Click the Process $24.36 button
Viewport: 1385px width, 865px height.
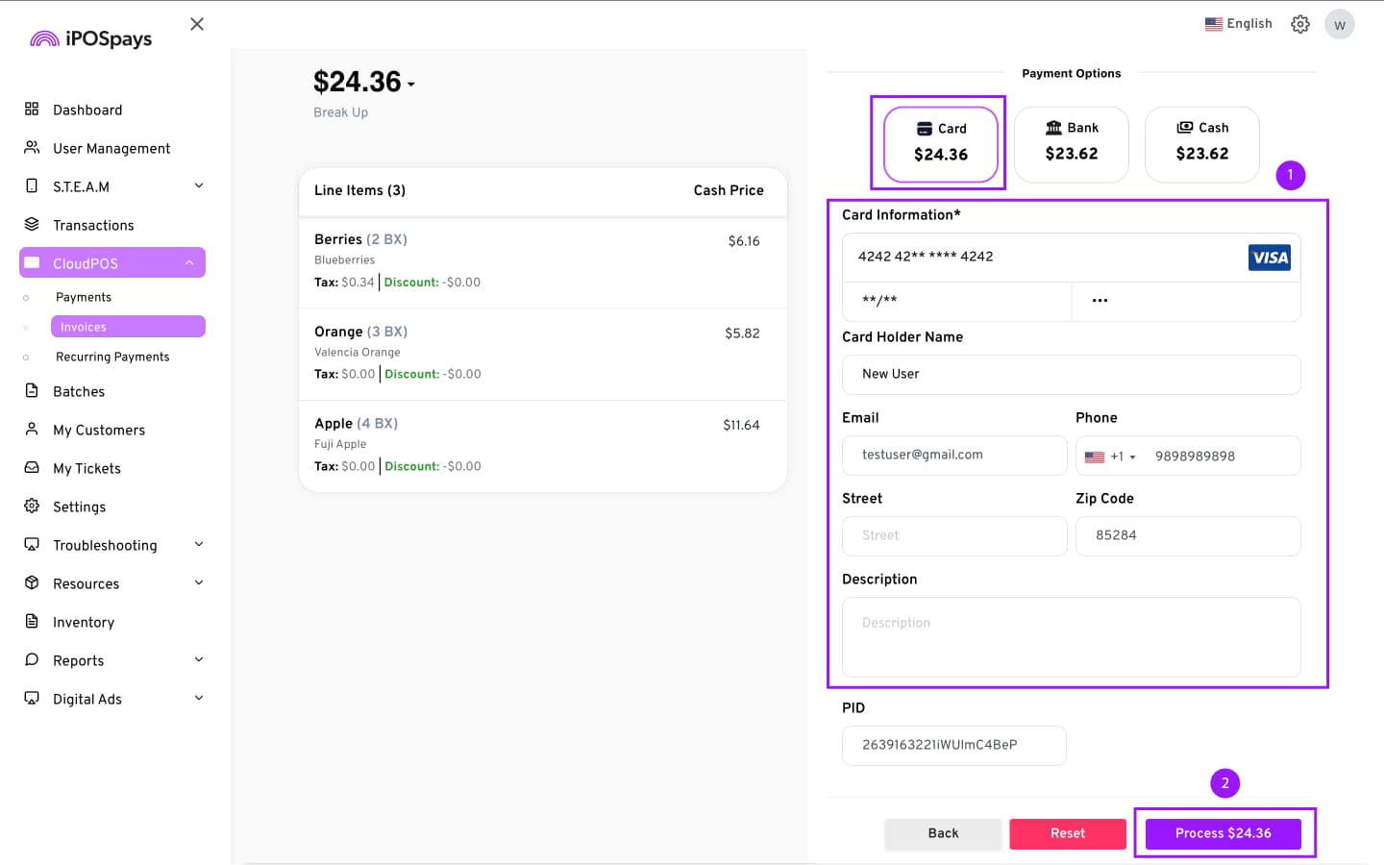point(1223,833)
